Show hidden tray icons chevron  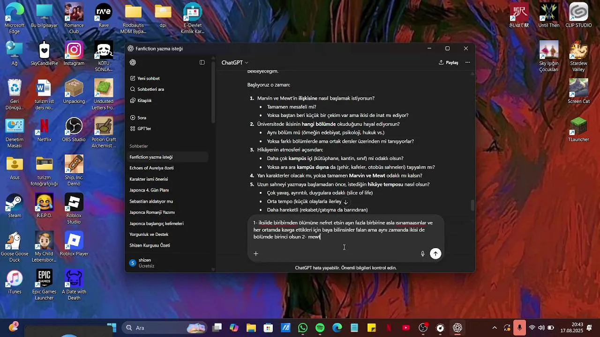[494, 328]
